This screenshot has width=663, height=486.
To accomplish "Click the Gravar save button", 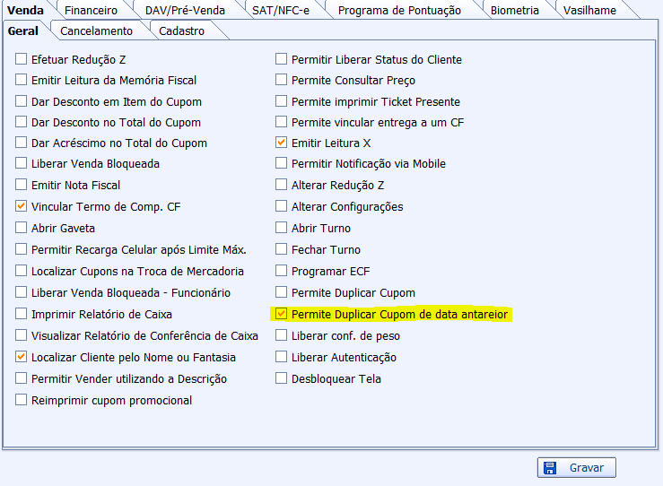I will tap(577, 467).
